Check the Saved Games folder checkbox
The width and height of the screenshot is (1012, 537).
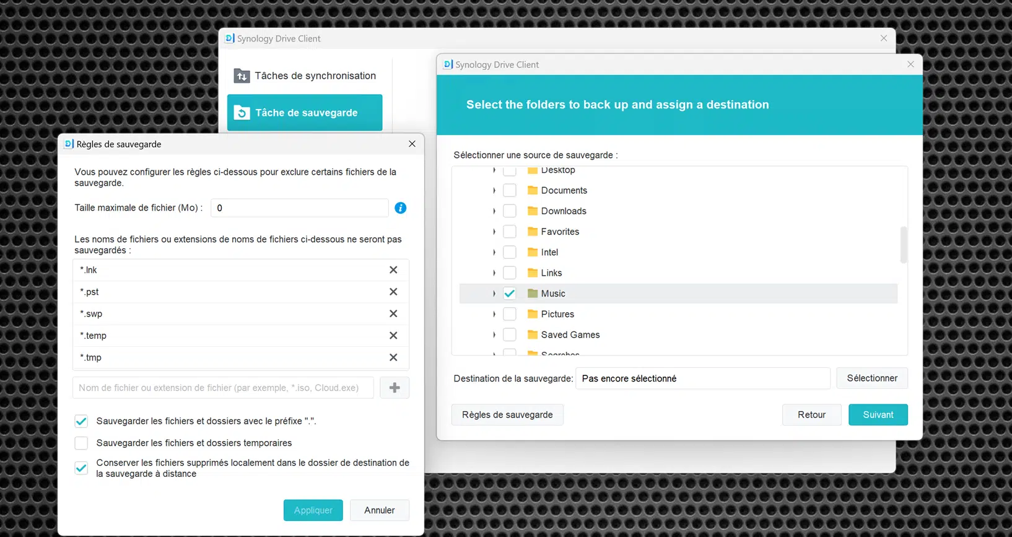click(x=510, y=334)
